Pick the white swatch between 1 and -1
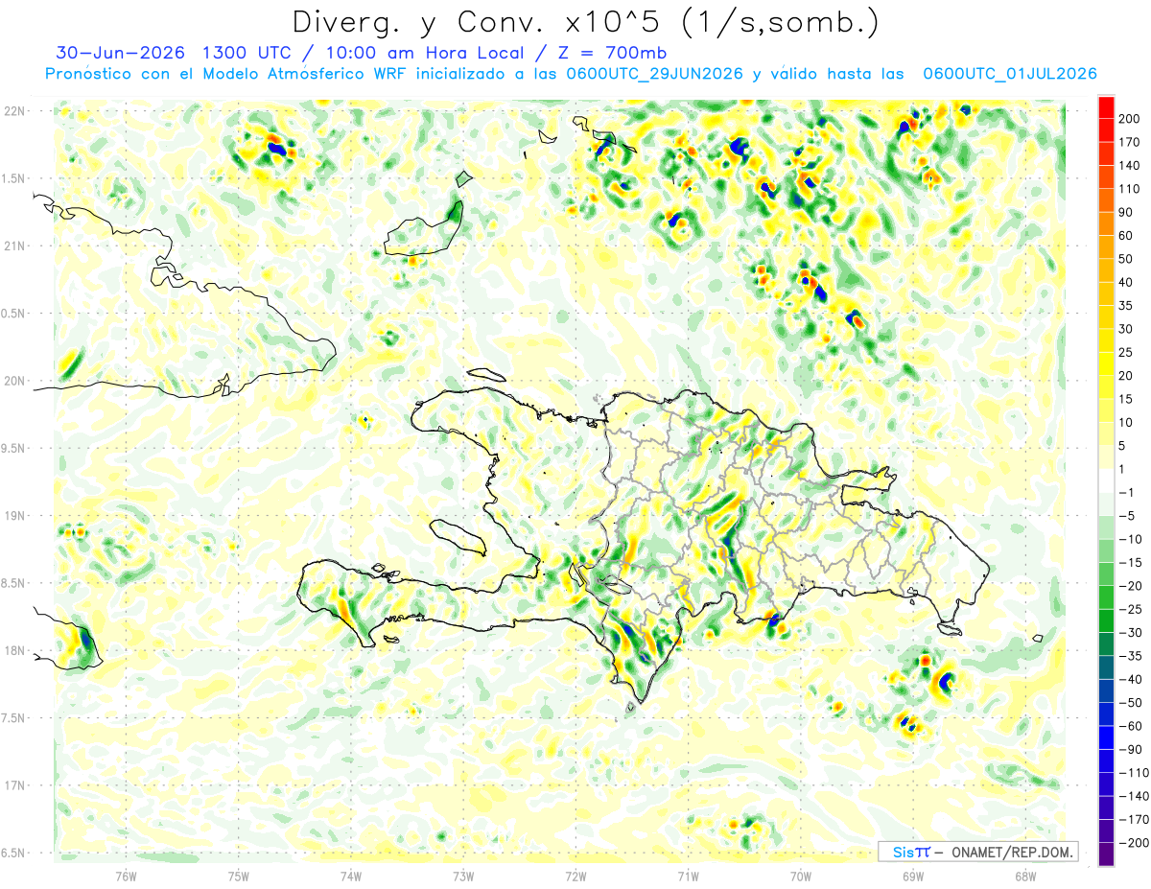 point(1106,480)
